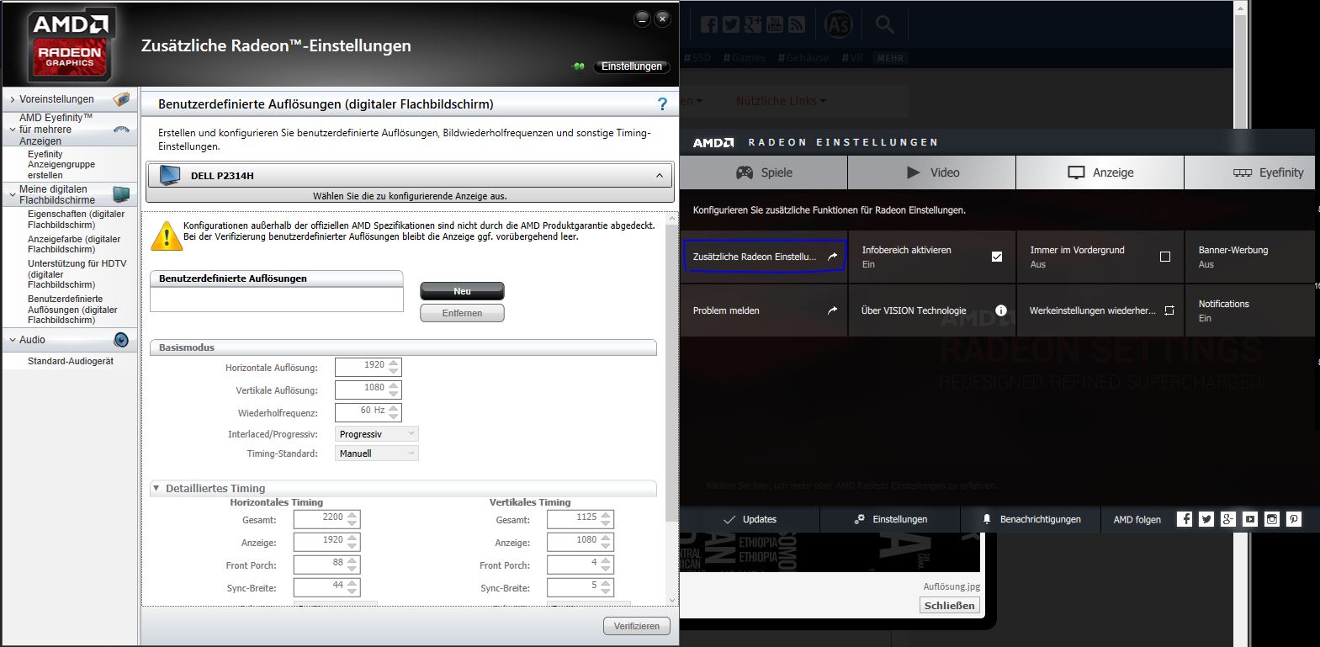1320x647 pixels.
Task: Click the Twitter icon in the browser header
Action: (731, 24)
